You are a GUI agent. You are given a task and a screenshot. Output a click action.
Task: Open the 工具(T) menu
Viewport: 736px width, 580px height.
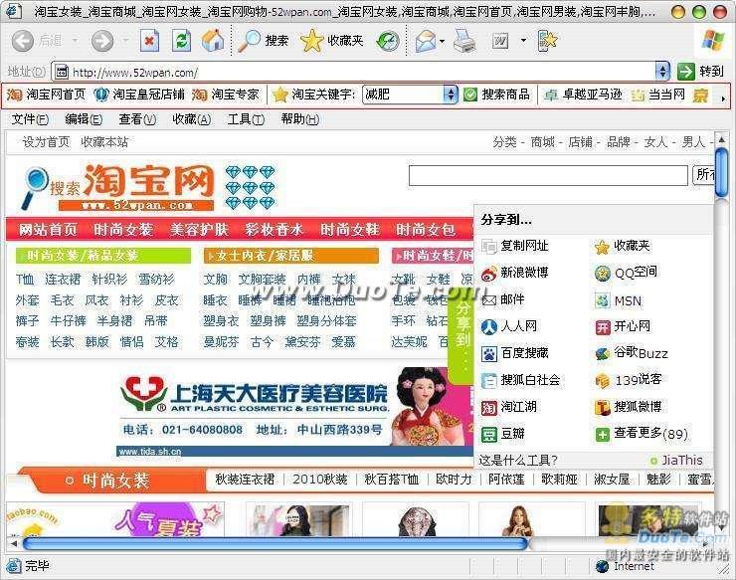pos(246,119)
